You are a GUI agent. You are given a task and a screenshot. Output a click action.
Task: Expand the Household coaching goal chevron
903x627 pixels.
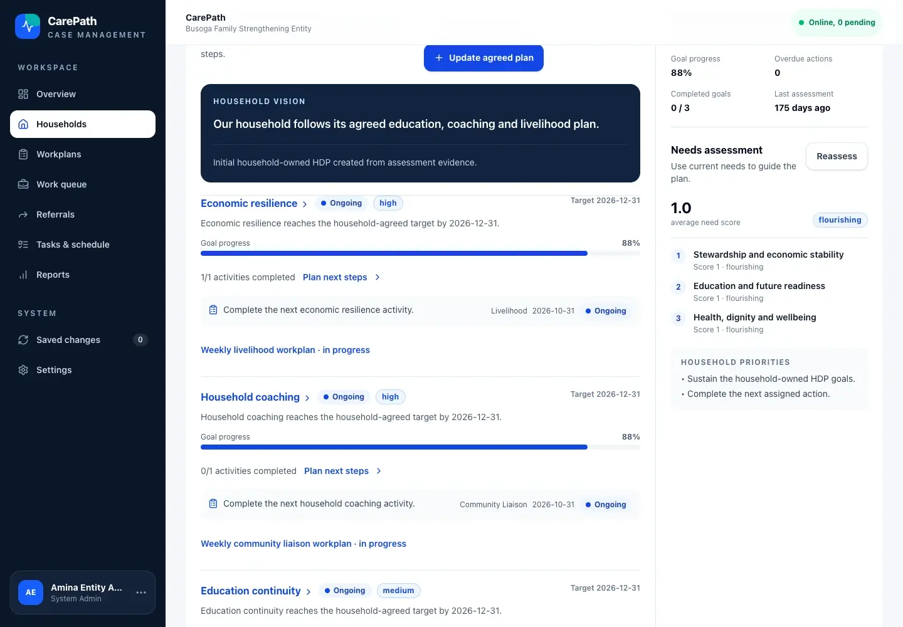click(x=307, y=398)
